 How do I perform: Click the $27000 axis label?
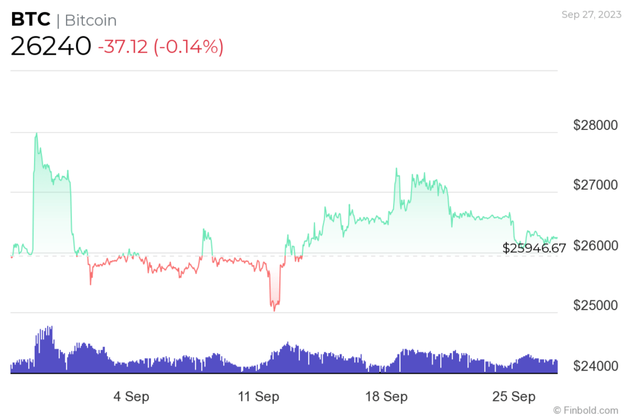tap(595, 185)
